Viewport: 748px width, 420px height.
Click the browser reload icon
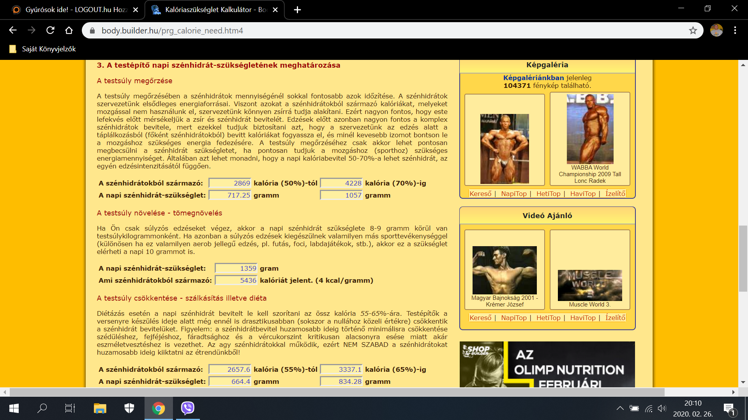(x=50, y=30)
